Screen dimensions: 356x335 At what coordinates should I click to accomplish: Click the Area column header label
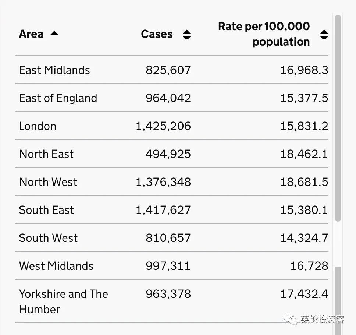31,34
